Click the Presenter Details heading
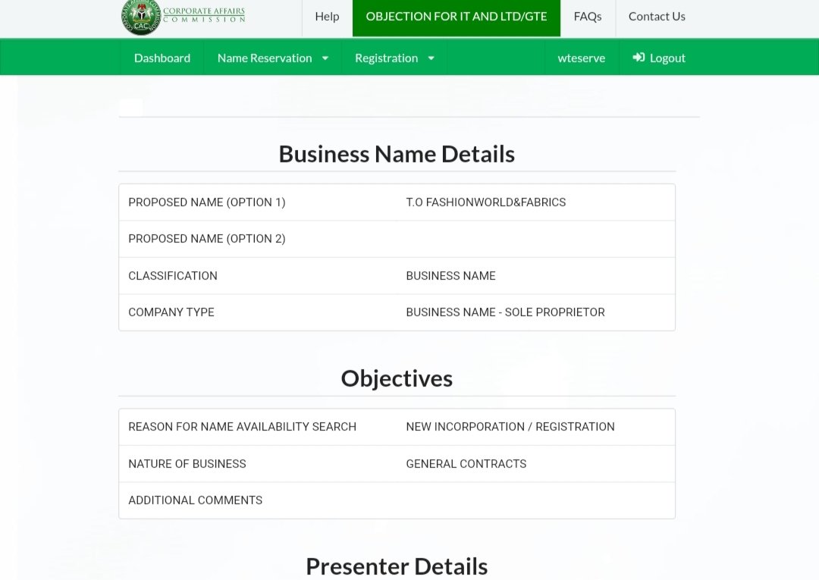The height and width of the screenshot is (580, 819). pyautogui.click(x=397, y=566)
